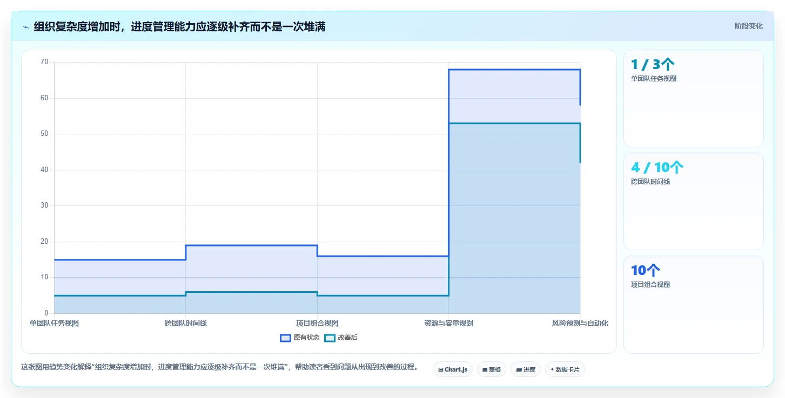Click the 单团队任务视图 x-axis label
The height and width of the screenshot is (398, 785).
54,323
